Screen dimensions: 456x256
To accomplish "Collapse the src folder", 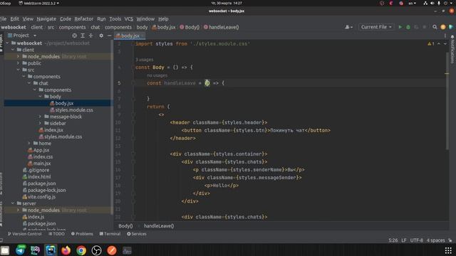I will click(x=19, y=70).
